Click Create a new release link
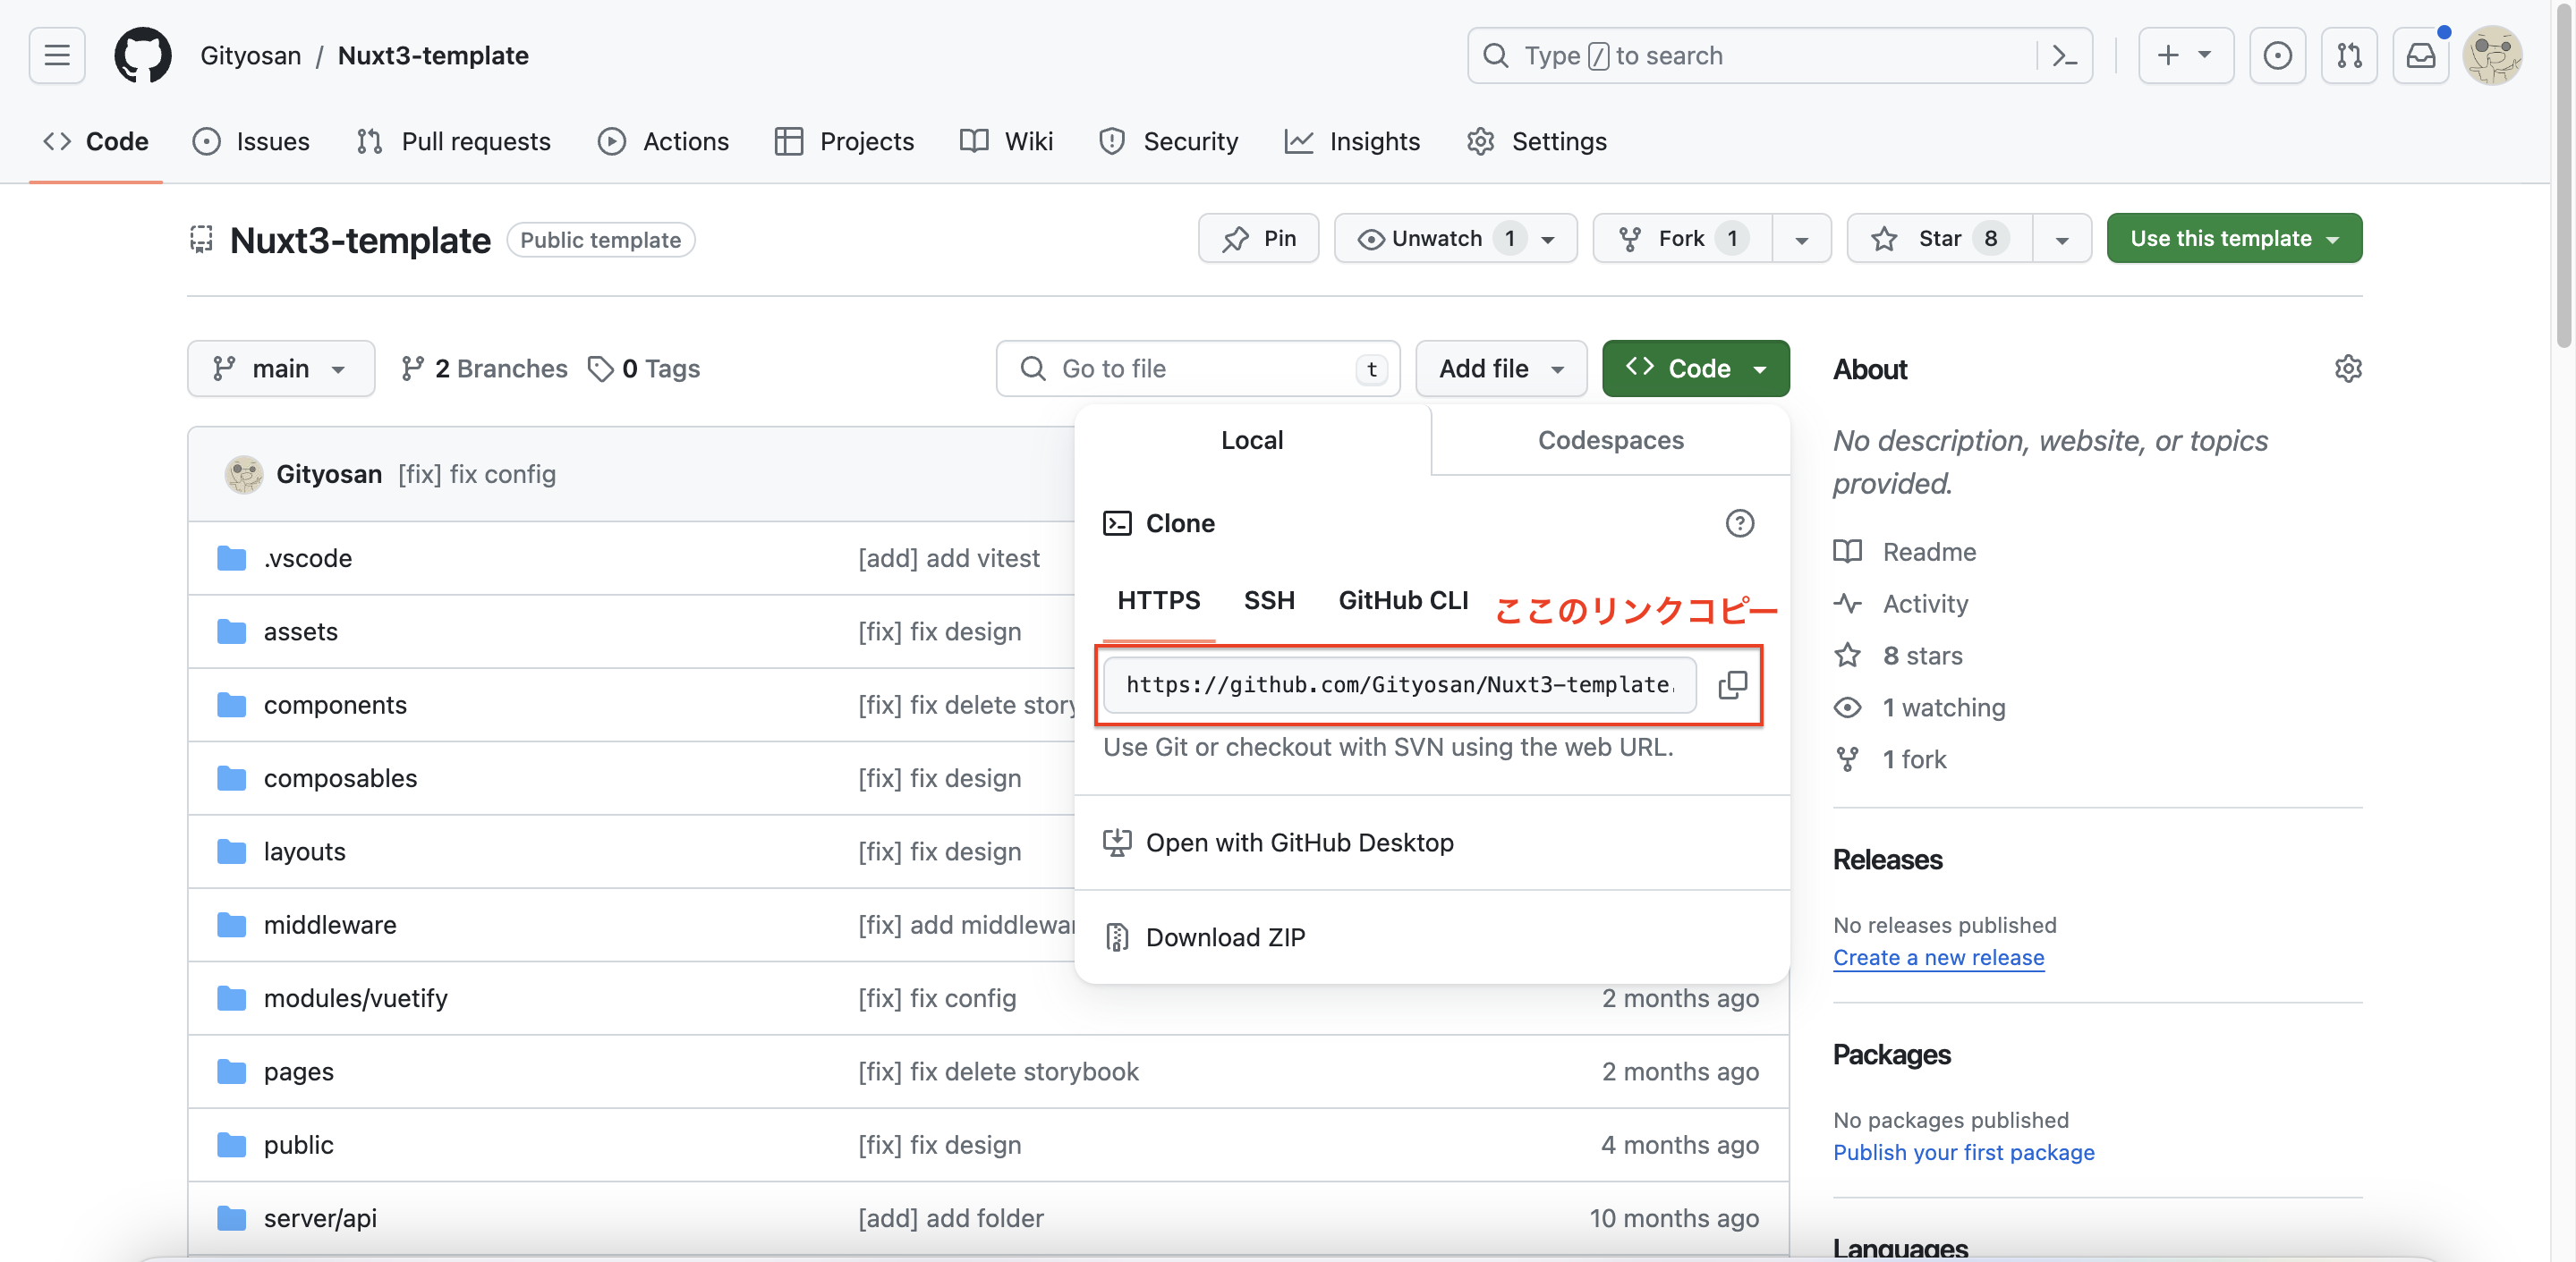The width and height of the screenshot is (2576, 1262). tap(1938, 957)
